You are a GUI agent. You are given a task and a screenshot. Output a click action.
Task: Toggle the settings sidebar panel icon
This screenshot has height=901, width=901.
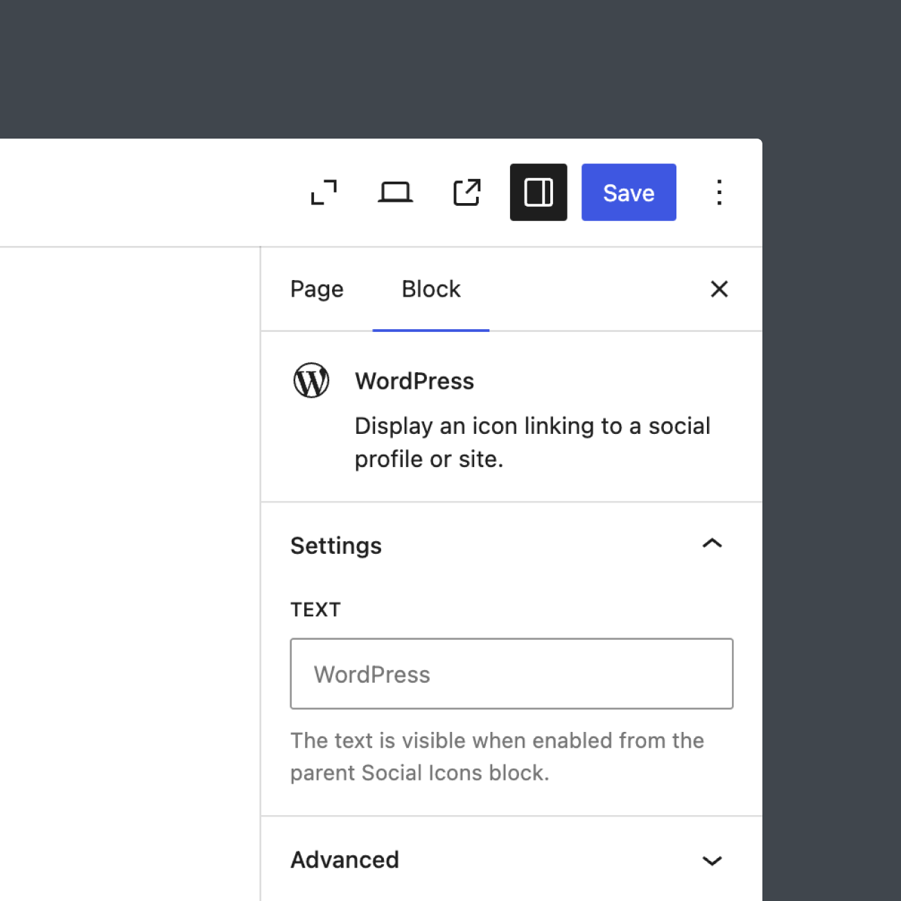click(539, 193)
